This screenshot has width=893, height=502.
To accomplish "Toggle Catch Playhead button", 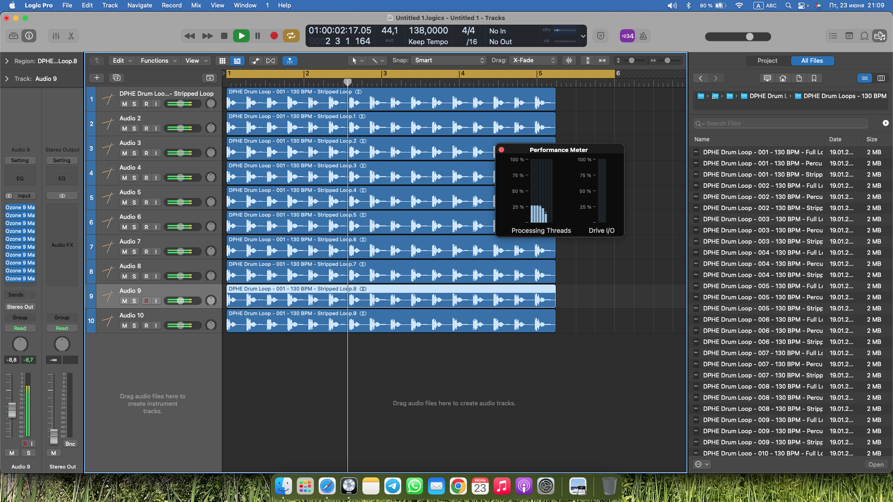I will [290, 61].
